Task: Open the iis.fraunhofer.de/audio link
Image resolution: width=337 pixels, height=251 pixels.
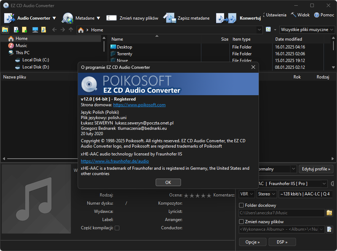Action: [115, 161]
